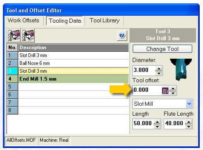203x150 pixels.
Task: Select the Tooling Data tab
Action: pyautogui.click(x=65, y=21)
